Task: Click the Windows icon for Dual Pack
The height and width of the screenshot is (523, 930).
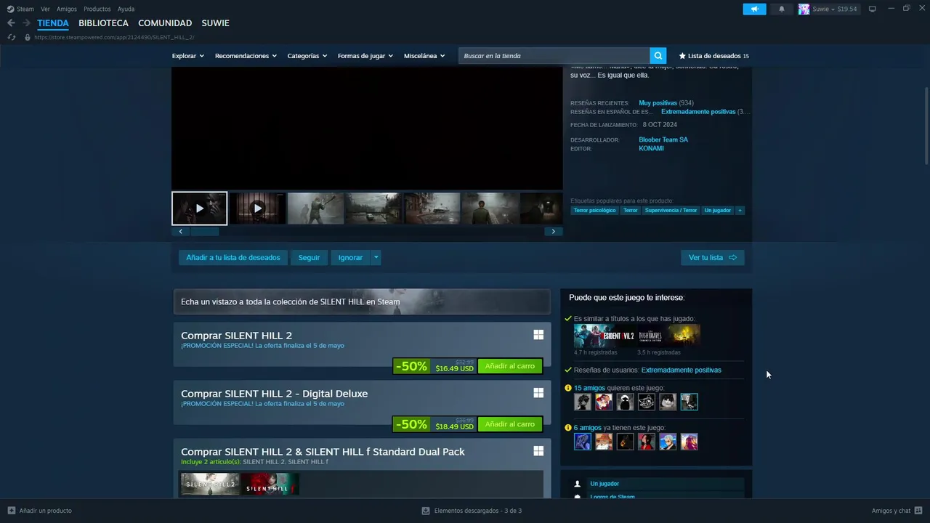Action: (538, 451)
